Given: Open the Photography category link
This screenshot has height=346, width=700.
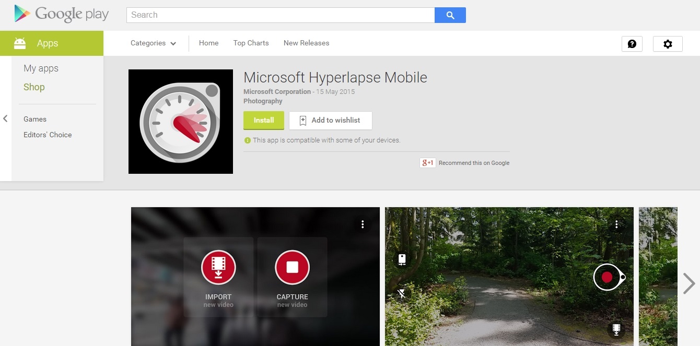Looking at the screenshot, I should [263, 101].
